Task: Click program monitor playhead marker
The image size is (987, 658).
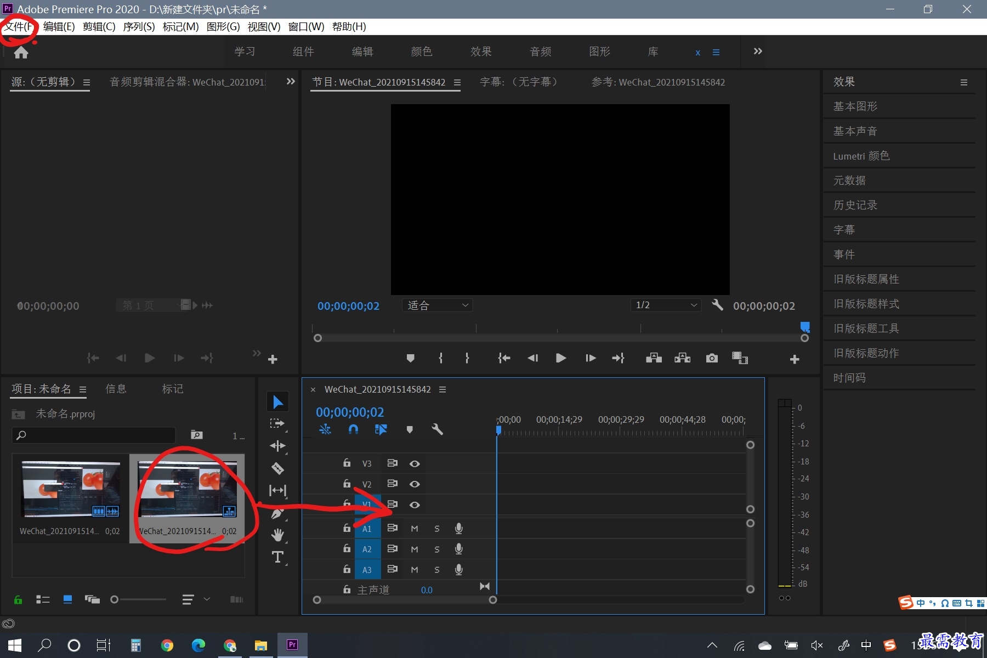Action: pos(805,327)
